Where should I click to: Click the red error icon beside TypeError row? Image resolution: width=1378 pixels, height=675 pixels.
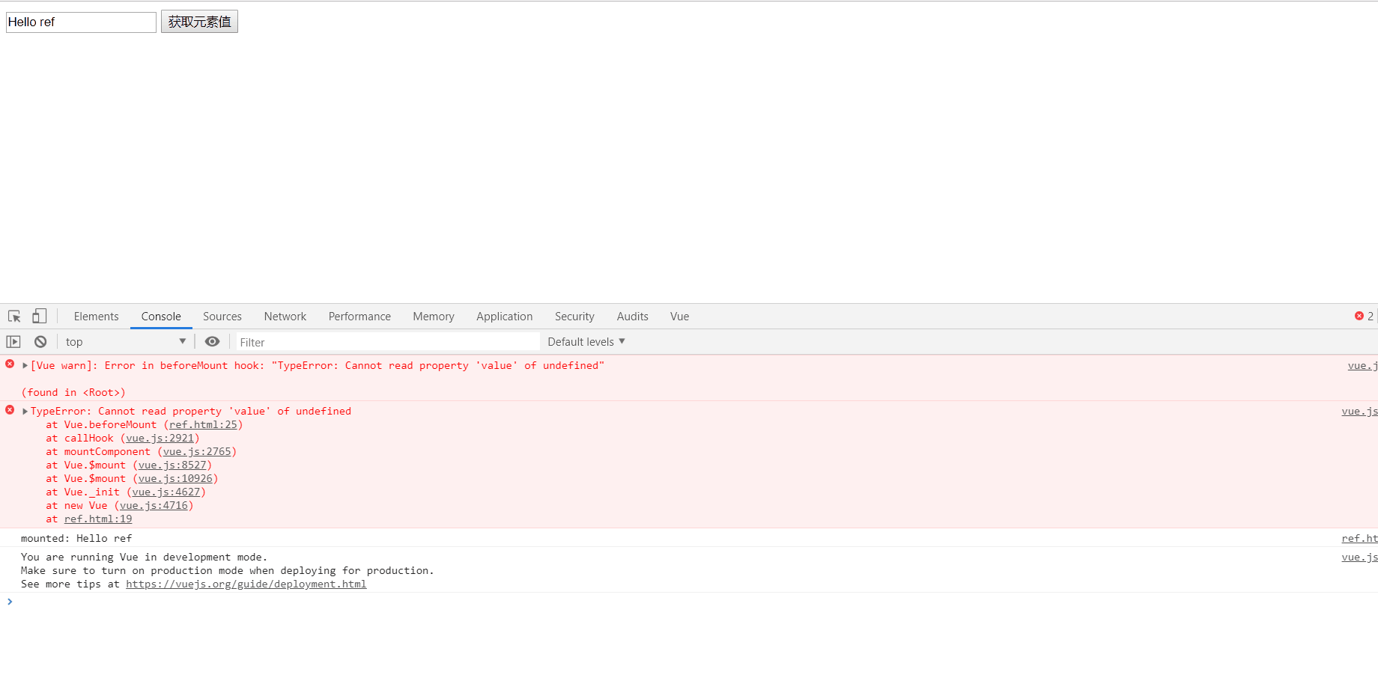[10, 410]
